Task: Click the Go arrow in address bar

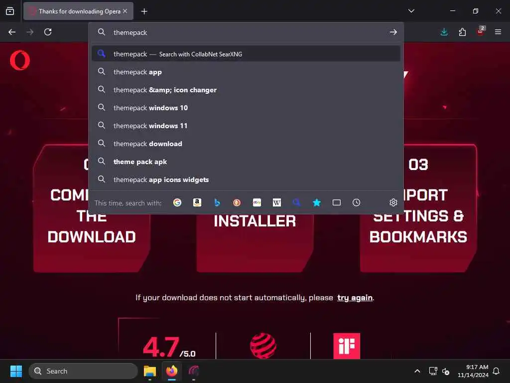Action: pyautogui.click(x=393, y=32)
